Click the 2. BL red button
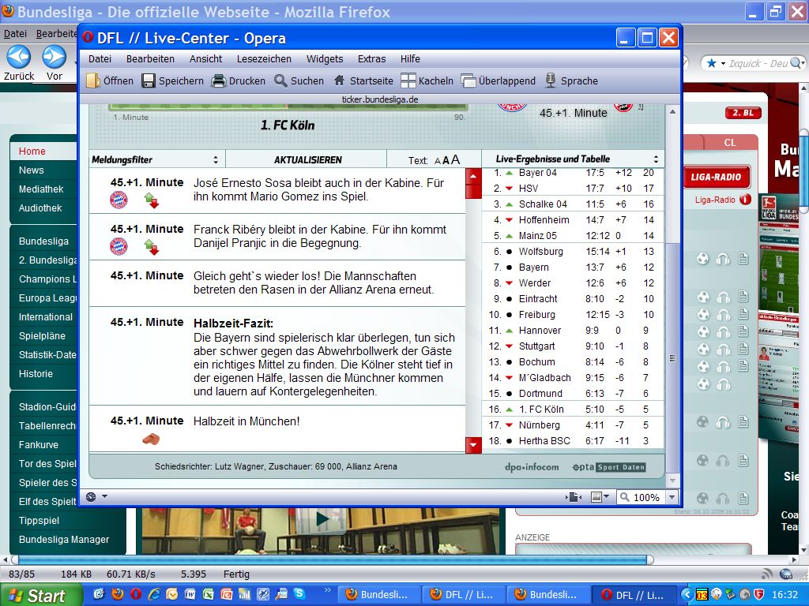This screenshot has width=809, height=606. tap(743, 113)
